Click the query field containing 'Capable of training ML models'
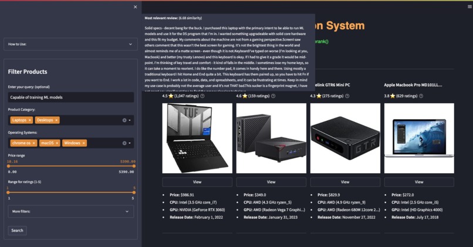473x247 pixels. coord(70,97)
